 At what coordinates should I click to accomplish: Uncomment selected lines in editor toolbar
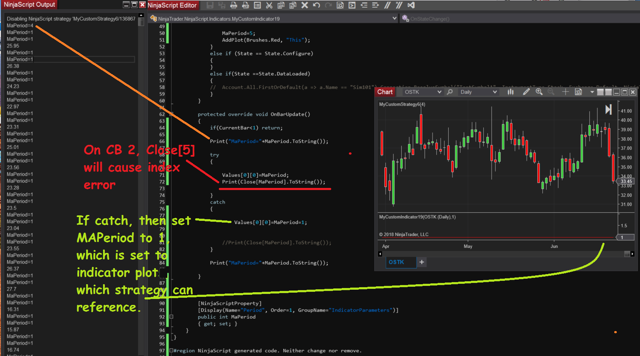point(399,5)
